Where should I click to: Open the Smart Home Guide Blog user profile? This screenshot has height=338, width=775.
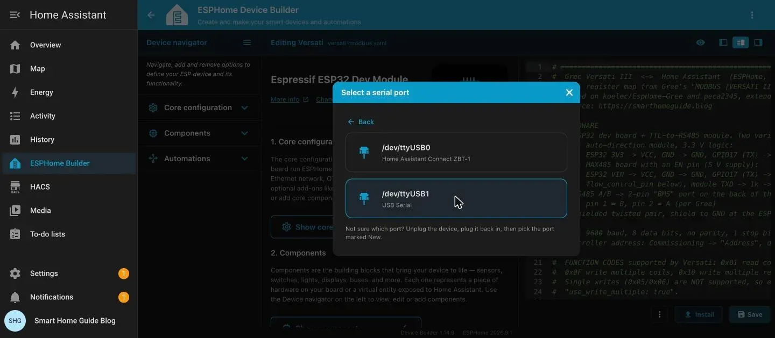click(69, 321)
